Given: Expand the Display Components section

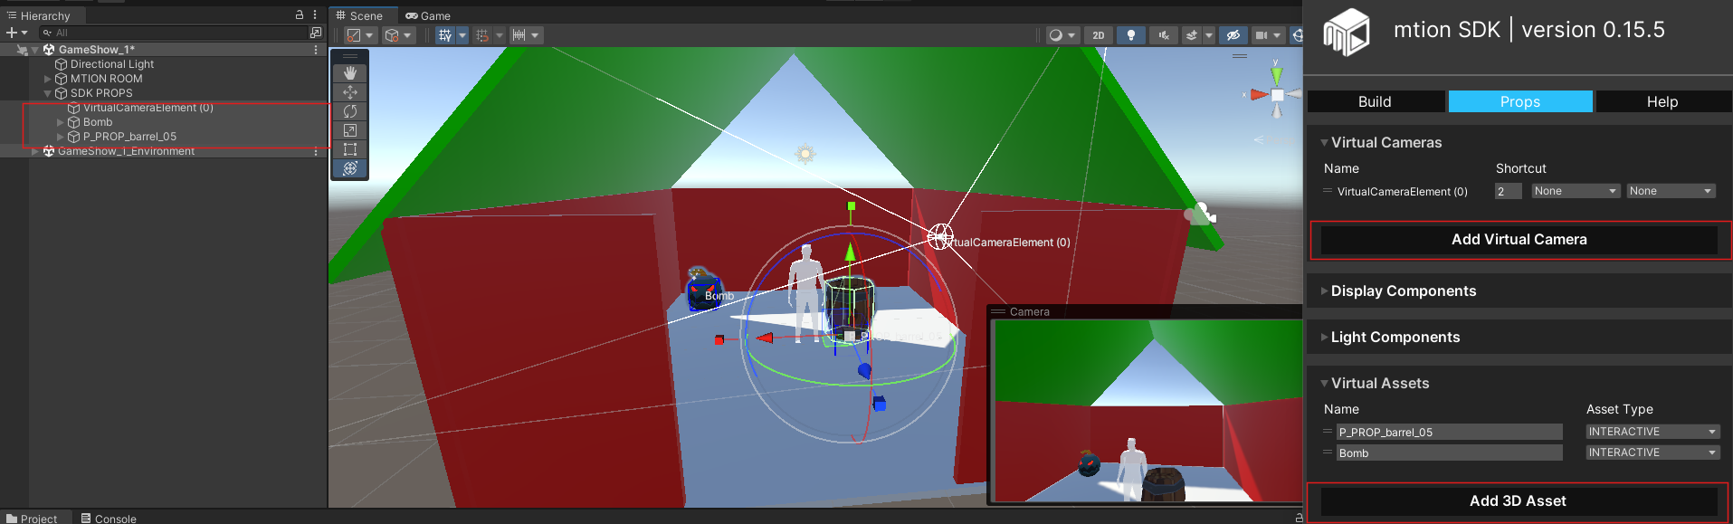Looking at the screenshot, I should [1403, 291].
